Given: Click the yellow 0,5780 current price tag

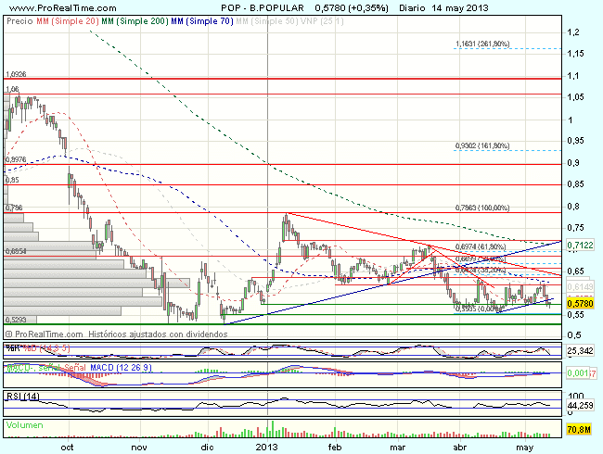Looking at the screenshot, I should click(581, 303).
